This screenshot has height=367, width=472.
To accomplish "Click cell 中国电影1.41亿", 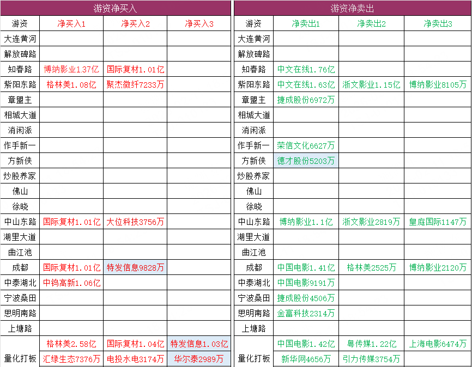I will [306, 267].
